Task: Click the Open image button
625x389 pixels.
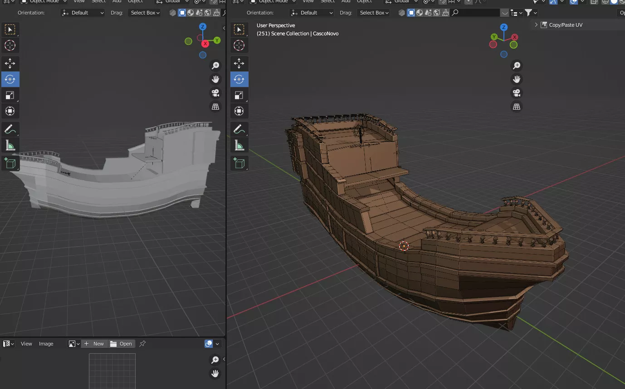Action: [121, 344]
